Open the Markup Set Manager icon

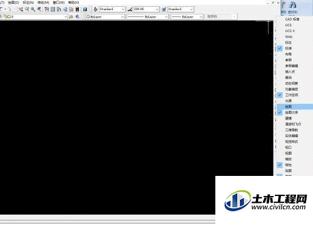[71, 9]
